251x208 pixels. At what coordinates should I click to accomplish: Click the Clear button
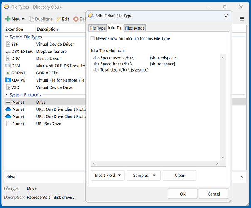click(179, 176)
